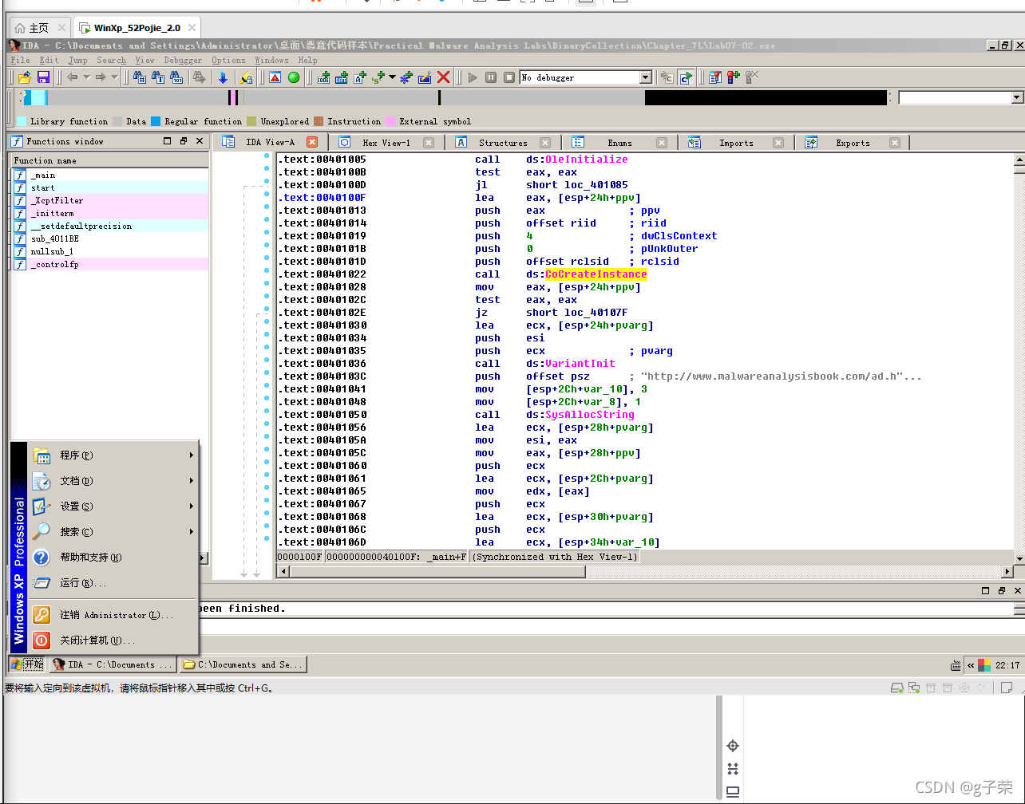Image resolution: width=1025 pixels, height=804 pixels.
Task: Click the highlighted CoCreateInstance call
Action: (x=596, y=274)
